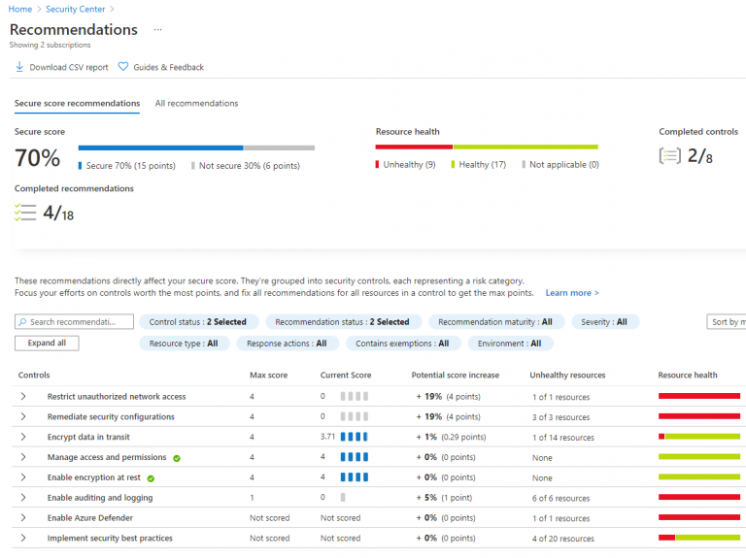Image resolution: width=746 pixels, height=558 pixels.
Task: Sort by Current Score column header
Action: [x=346, y=375]
